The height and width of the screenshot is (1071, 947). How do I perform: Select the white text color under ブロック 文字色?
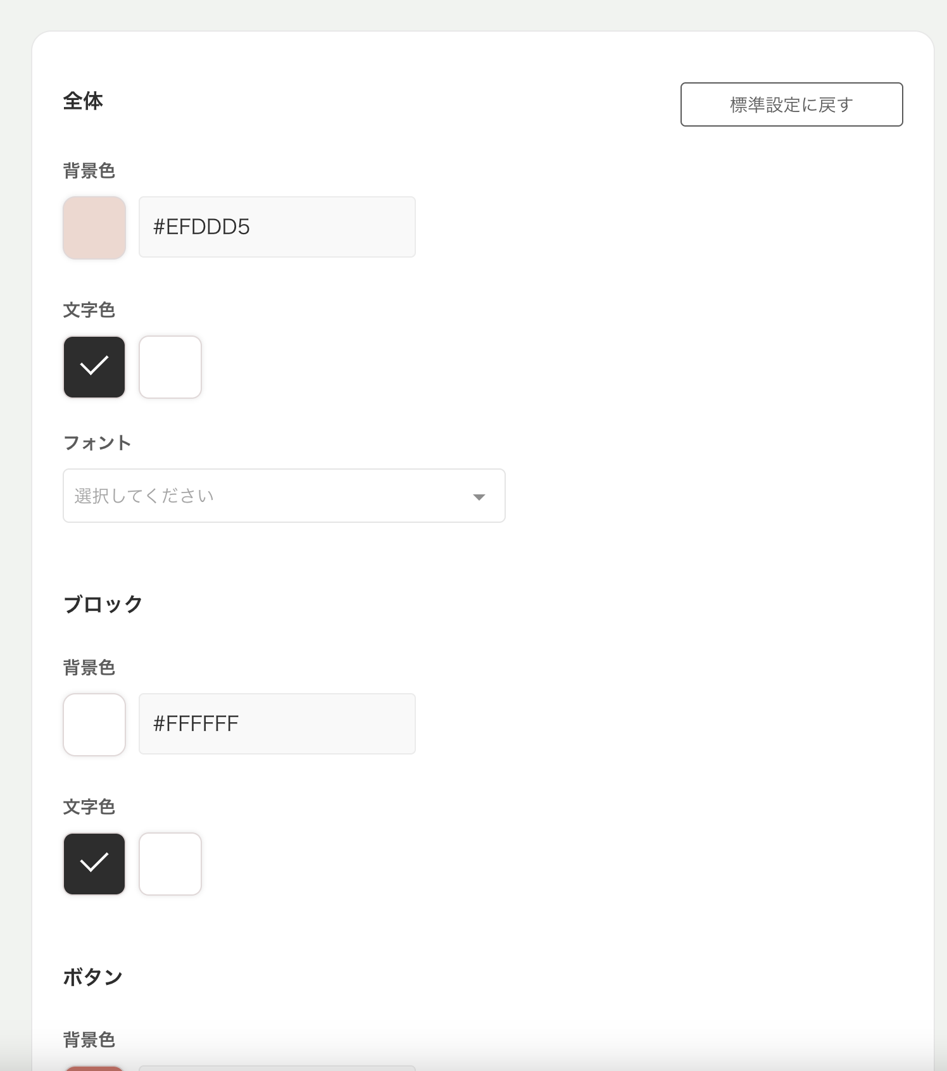tap(170, 863)
